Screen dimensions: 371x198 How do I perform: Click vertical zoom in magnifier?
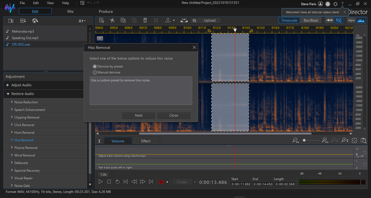pyautogui.click(x=345, y=140)
